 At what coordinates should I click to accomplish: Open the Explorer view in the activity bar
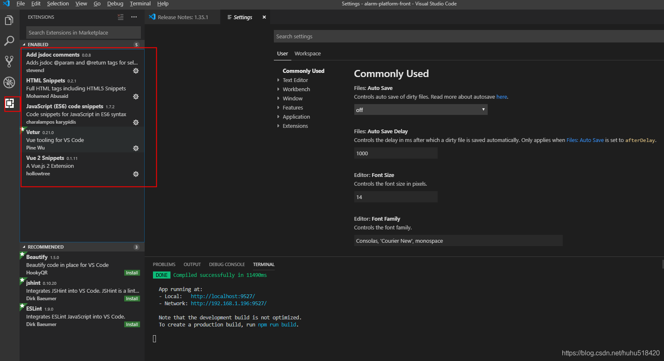tap(9, 20)
